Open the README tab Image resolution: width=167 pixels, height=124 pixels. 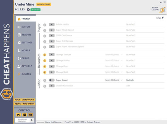25,35
